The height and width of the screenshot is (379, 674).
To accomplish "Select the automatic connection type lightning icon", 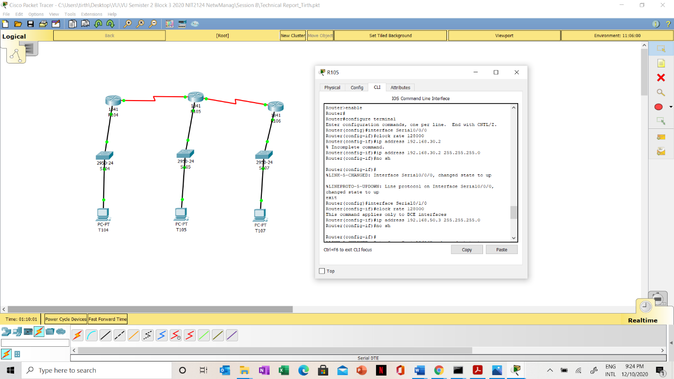I will point(77,336).
